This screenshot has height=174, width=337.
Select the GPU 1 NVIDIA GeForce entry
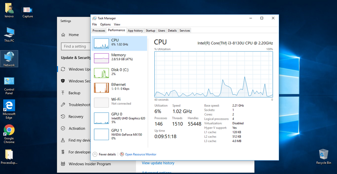click(119, 134)
